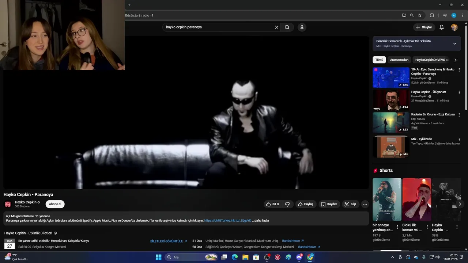Select the Aramanızdan filter chip
This screenshot has width=468, height=263.
[x=399, y=60]
